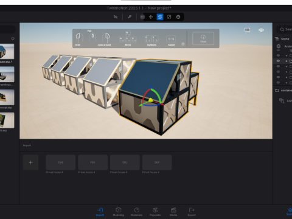Image resolution: width=292 pixels, height=219 pixels.
Task: Toggle the world/local axis globe icon
Action: tap(178, 17)
